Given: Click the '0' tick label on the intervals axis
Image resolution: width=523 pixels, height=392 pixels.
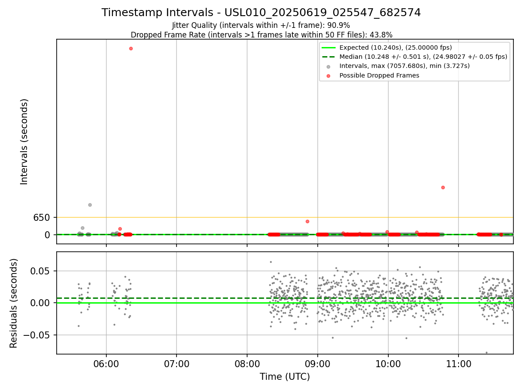Looking at the screenshot, I should (x=48, y=235).
